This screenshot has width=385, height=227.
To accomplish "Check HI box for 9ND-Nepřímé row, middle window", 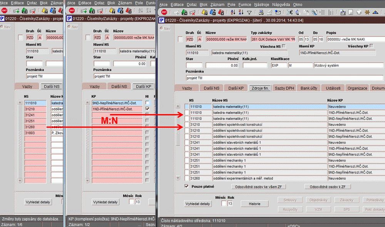I will [x=147, y=103].
